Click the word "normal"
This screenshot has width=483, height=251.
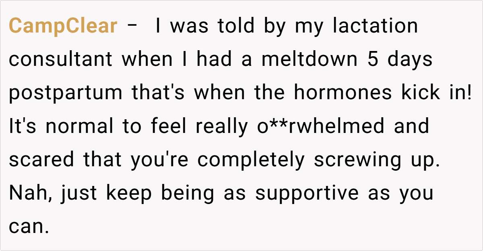(x=79, y=127)
